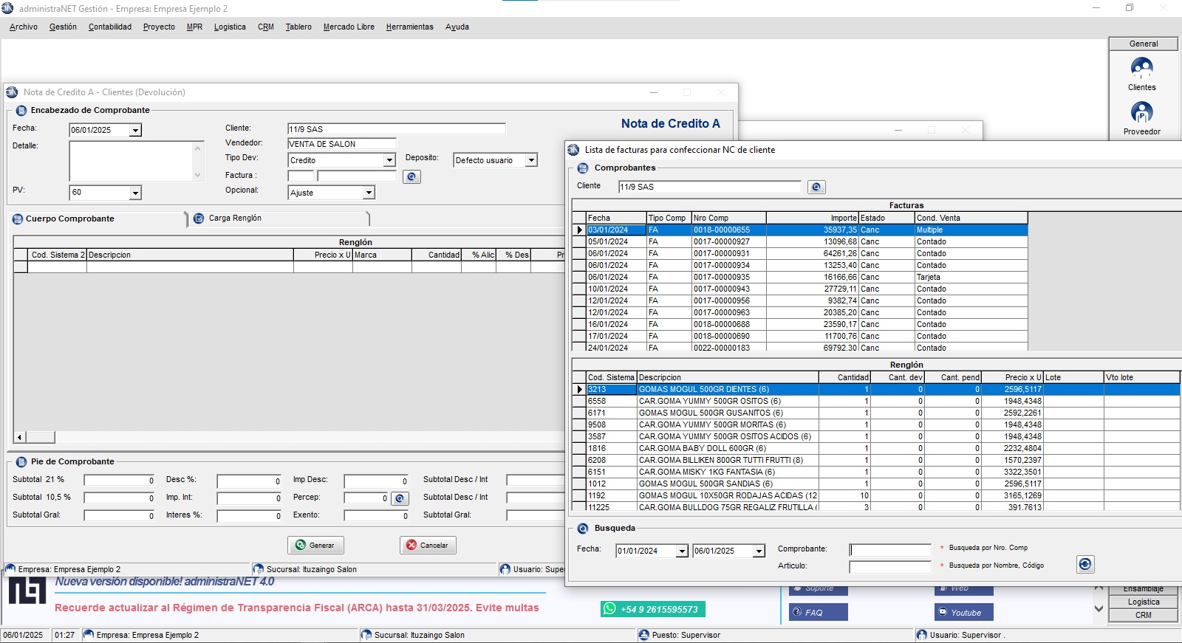Open the General sidebar section
This screenshot has width=1182, height=643.
click(x=1143, y=44)
